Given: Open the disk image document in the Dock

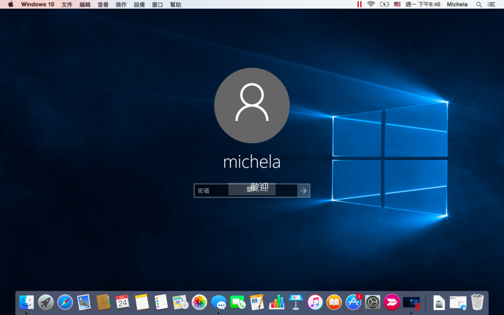Looking at the screenshot, I should [439, 303].
